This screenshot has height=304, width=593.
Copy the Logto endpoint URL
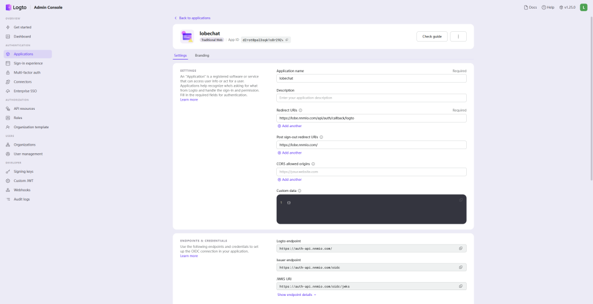tap(460, 248)
